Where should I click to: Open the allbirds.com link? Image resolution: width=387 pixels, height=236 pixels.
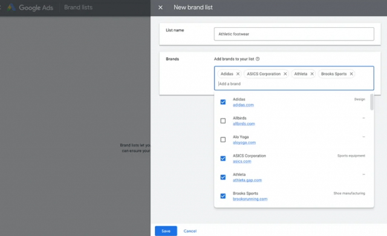pos(244,123)
